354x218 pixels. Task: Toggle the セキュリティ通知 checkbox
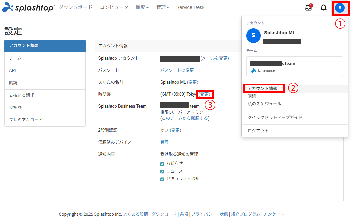pos(162,179)
